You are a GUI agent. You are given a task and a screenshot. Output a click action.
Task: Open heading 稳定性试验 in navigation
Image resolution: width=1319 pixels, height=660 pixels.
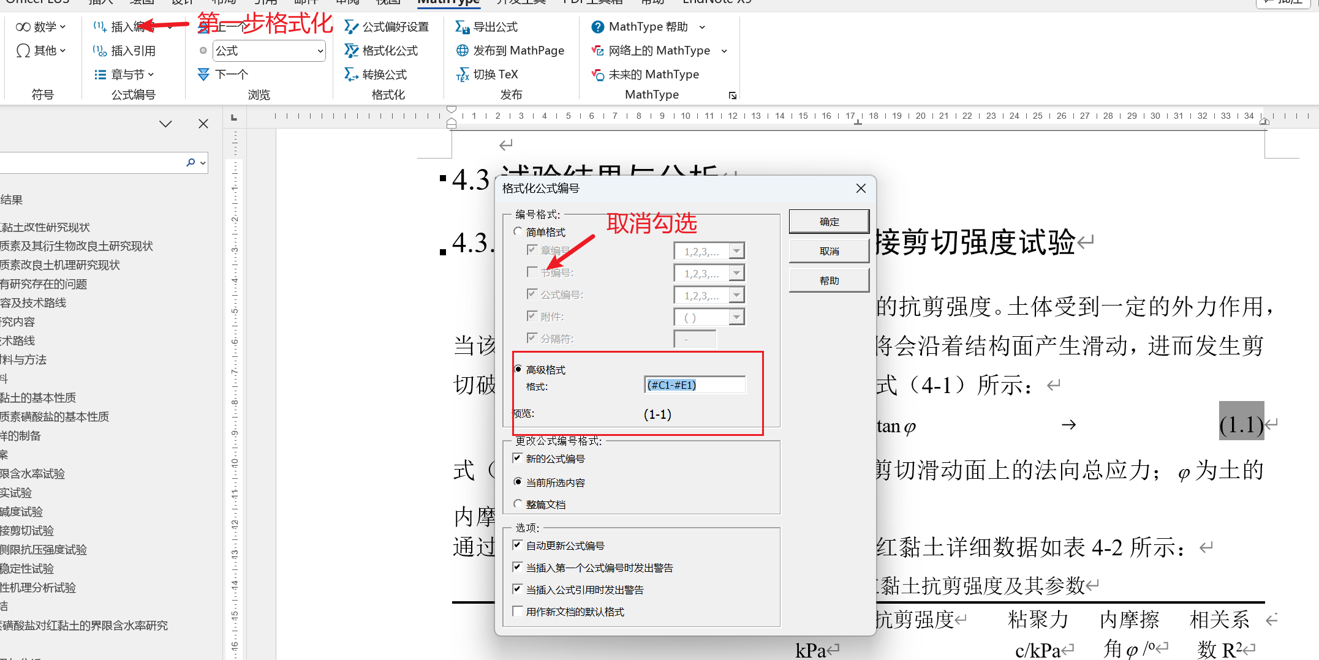coord(27,569)
